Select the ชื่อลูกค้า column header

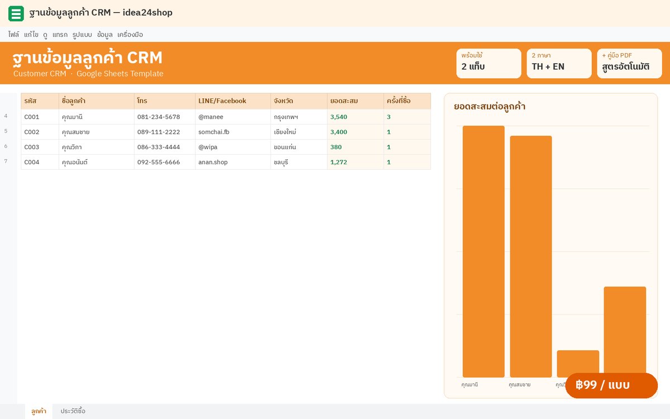pos(97,101)
